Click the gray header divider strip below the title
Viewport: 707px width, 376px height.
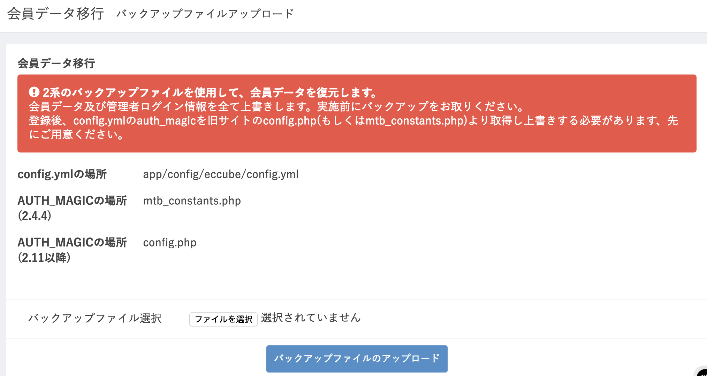pyautogui.click(x=353, y=38)
